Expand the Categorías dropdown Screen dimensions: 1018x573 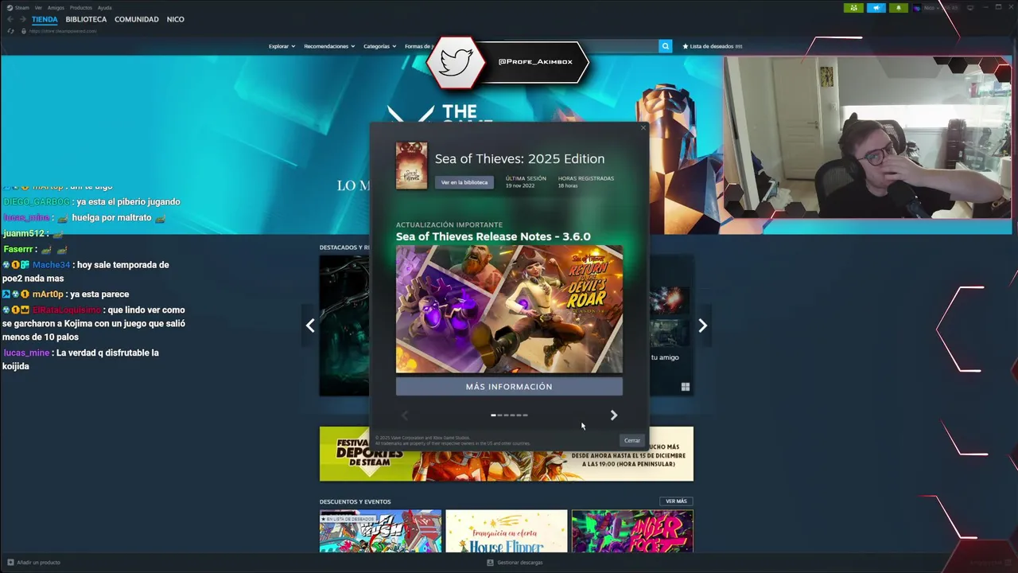click(379, 46)
